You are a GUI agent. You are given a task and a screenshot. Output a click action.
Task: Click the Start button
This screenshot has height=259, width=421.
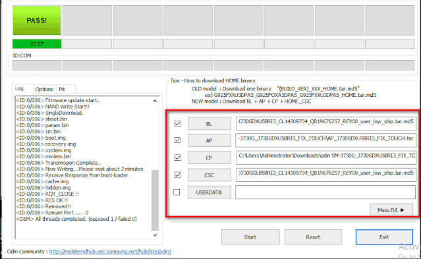tap(250, 237)
